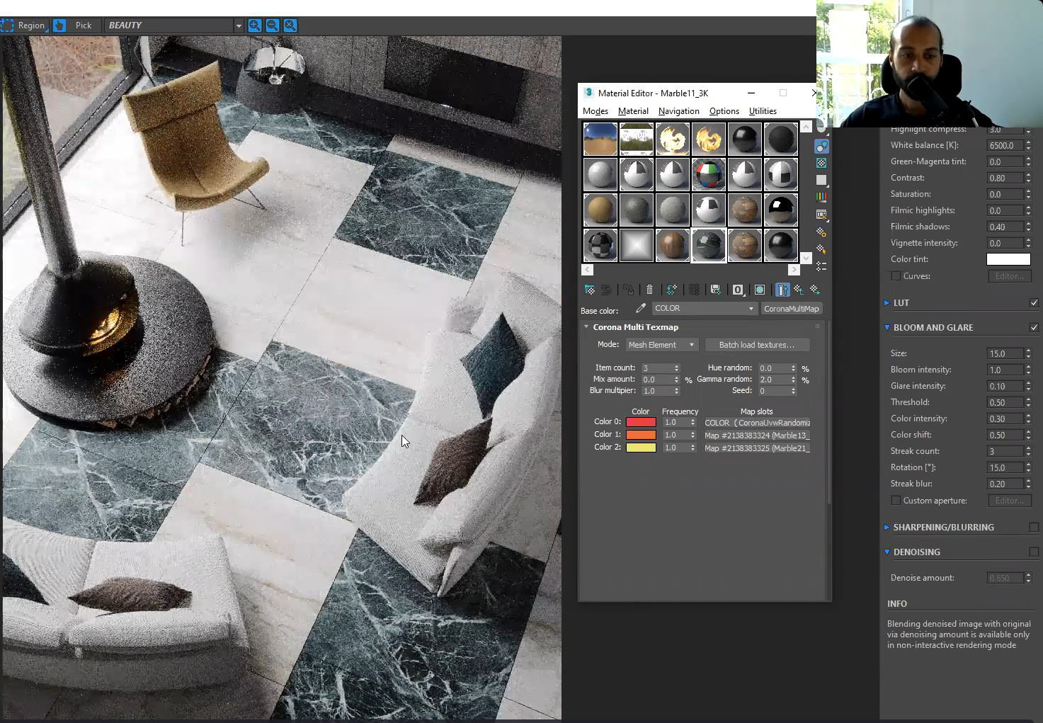The width and height of the screenshot is (1043, 723).
Task: Click the Bloom intensity value field
Action: tap(1005, 370)
